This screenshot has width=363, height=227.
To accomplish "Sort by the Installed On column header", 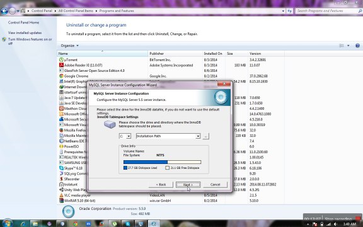I will 214,54.
